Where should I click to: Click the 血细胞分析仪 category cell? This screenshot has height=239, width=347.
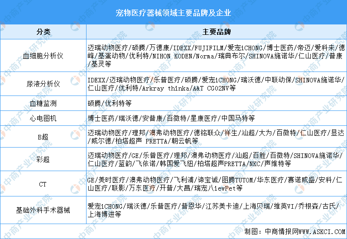[43, 56]
